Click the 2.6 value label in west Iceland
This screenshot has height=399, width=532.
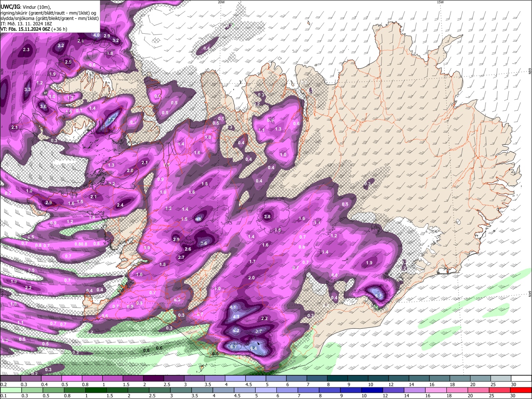(x=188, y=249)
